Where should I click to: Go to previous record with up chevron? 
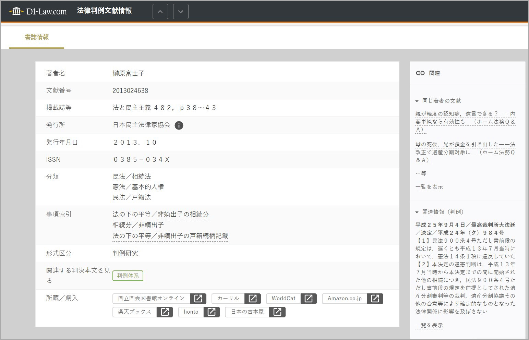tap(160, 12)
